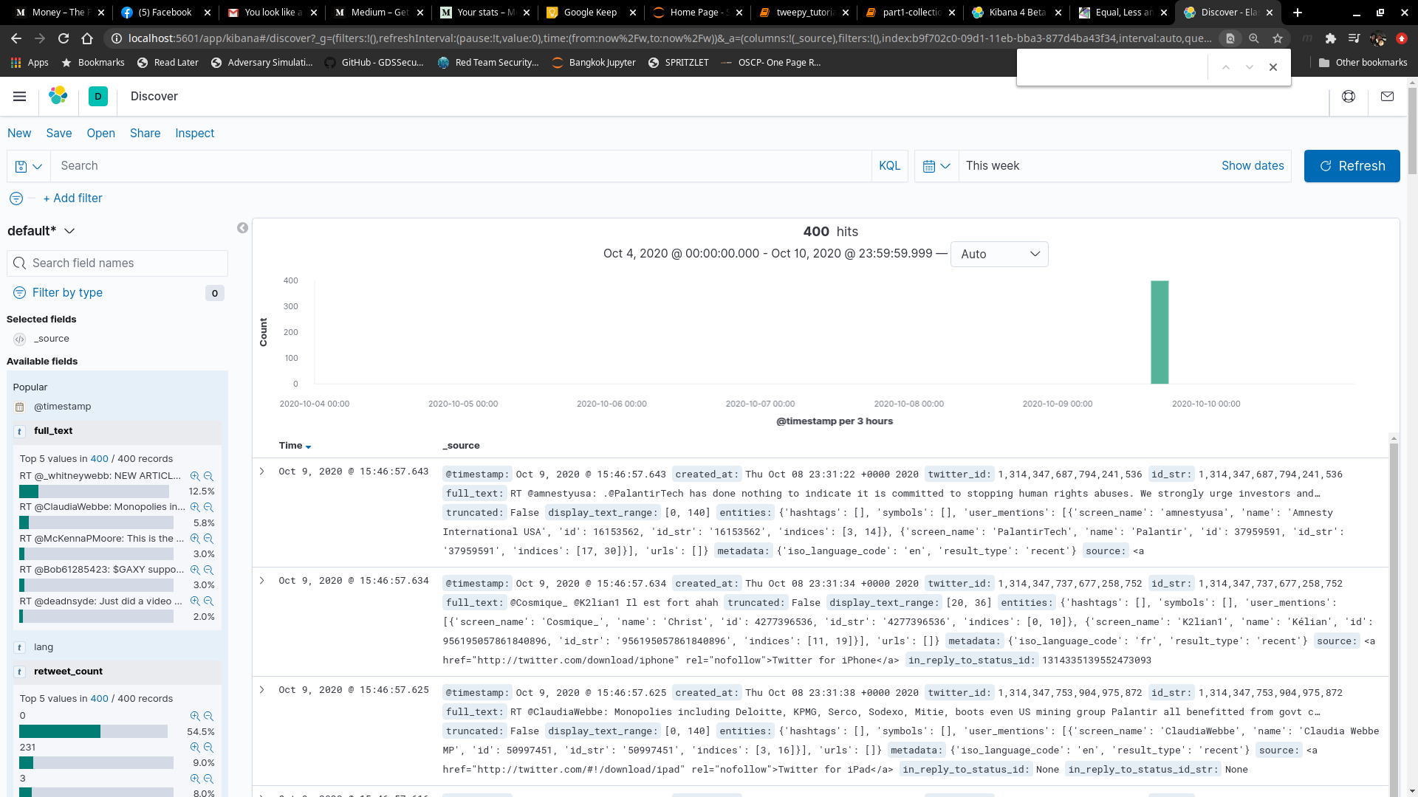The height and width of the screenshot is (797, 1418).
Task: Toggle Time column sort direction
Action: coord(308,446)
